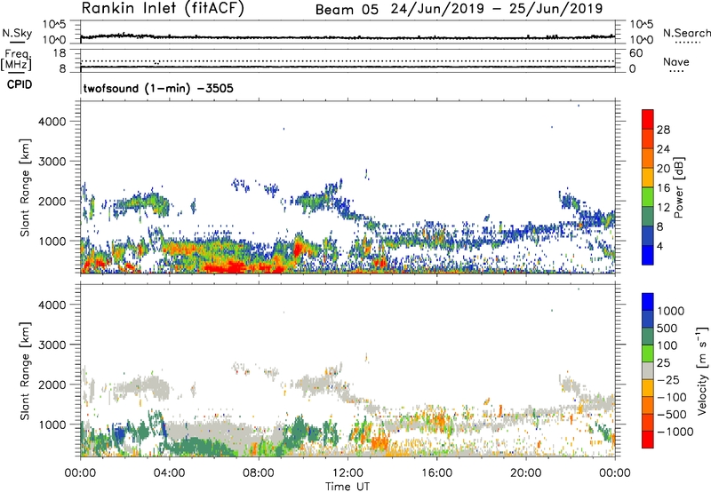Click the "16" tick on Power colorbar
Image resolution: width=711 pixels, height=492 pixels.
663,188
